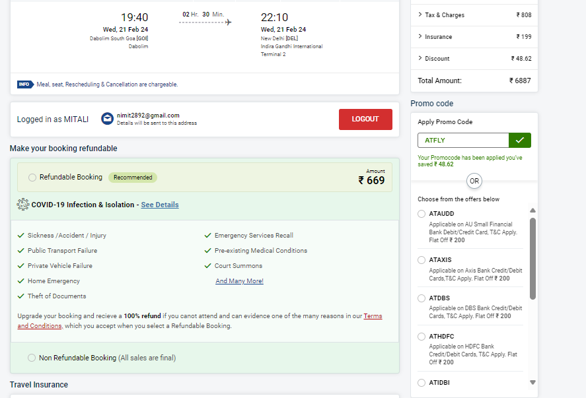Choose the ATAUDD promo offer
The image size is (586, 398).
coord(421,214)
